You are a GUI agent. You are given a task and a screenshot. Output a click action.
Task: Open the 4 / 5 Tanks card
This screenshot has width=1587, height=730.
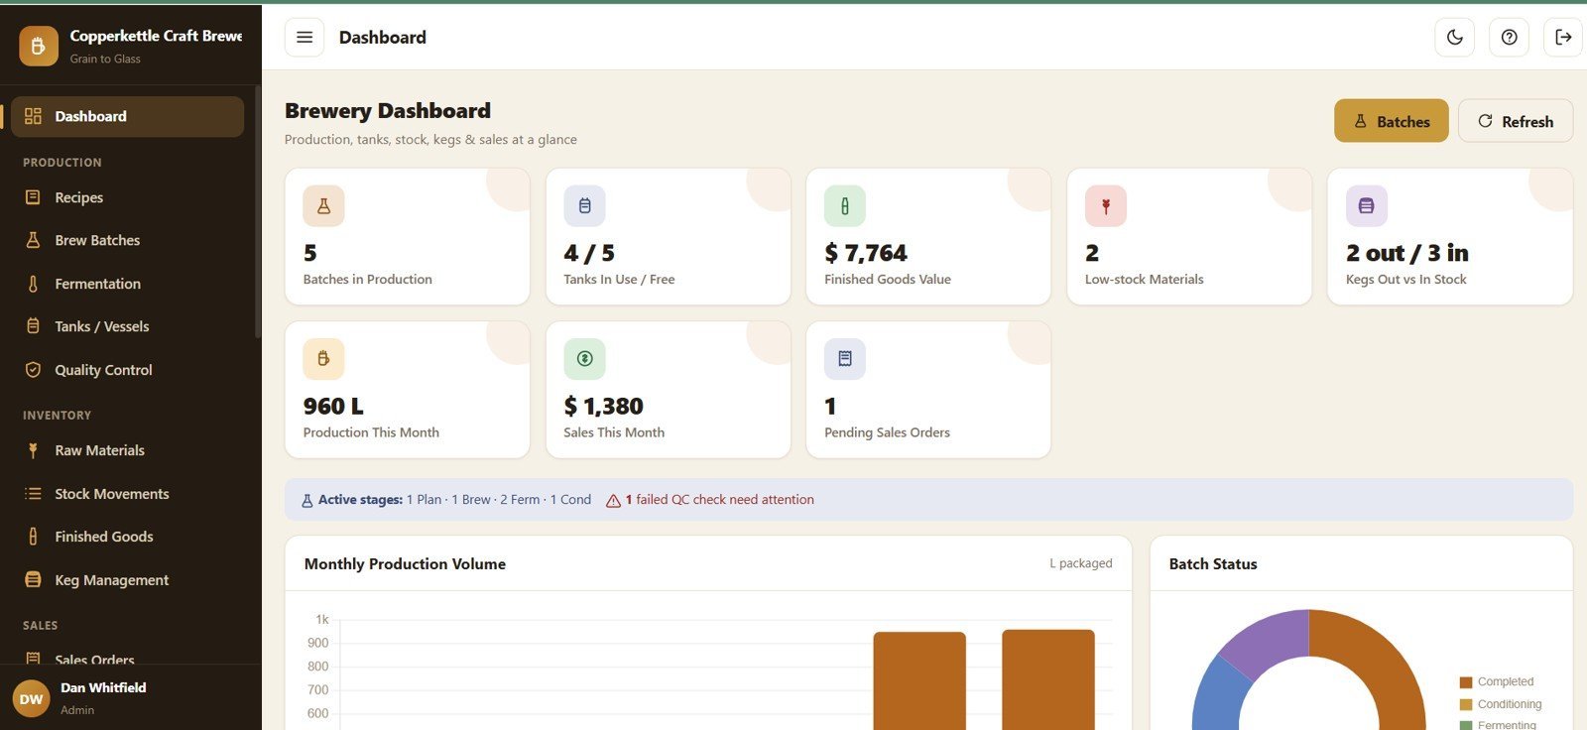[668, 236]
